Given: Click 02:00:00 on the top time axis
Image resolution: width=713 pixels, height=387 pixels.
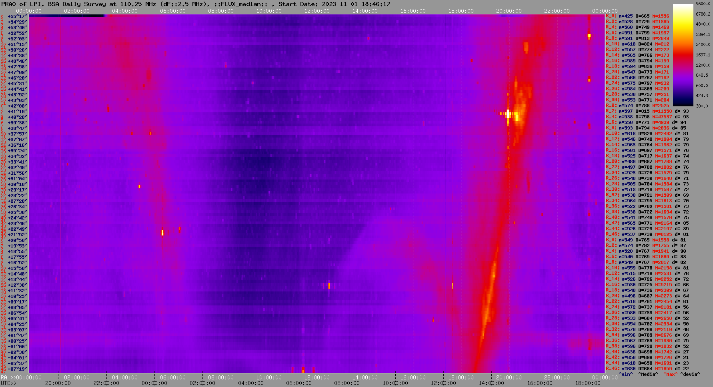Looking at the screenshot, I should pyautogui.click(x=77, y=11).
